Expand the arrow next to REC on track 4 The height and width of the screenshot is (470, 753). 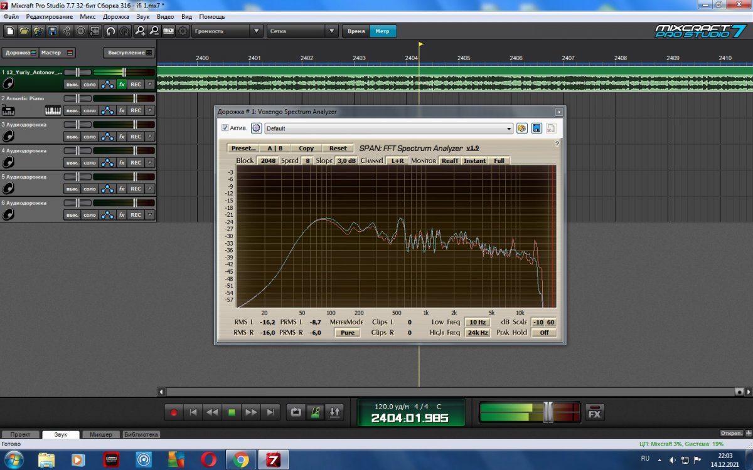pyautogui.click(x=150, y=163)
